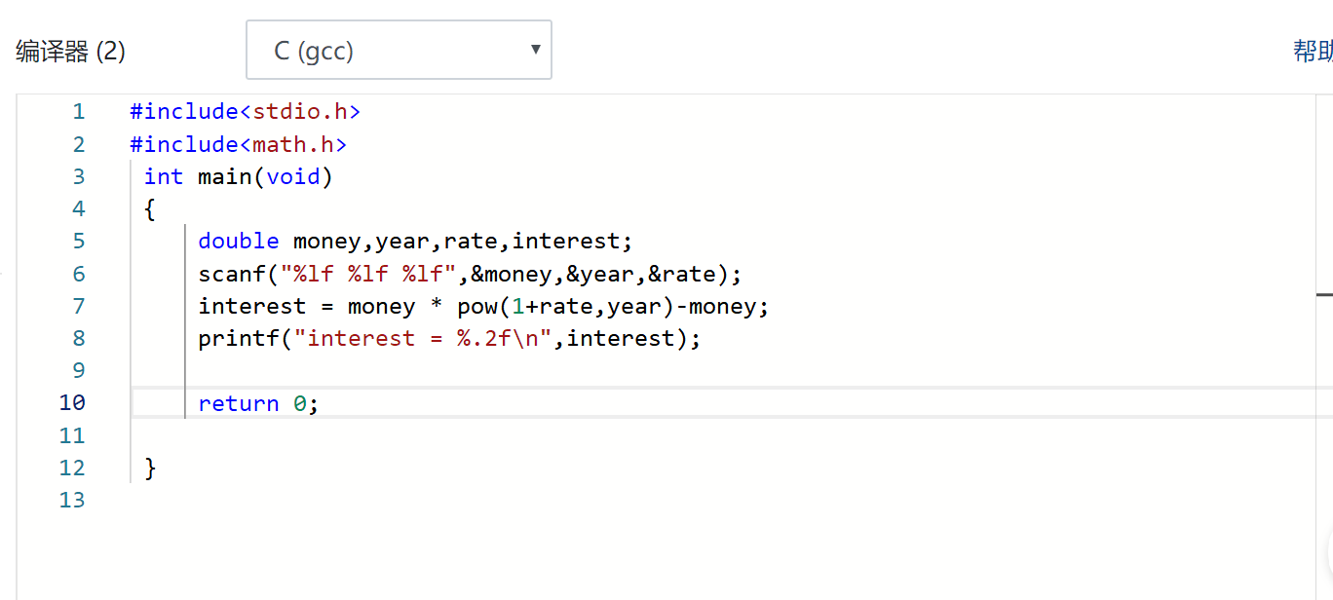Click the dropdown arrow beside C (gcc)
The image size is (1333, 600).
point(535,50)
